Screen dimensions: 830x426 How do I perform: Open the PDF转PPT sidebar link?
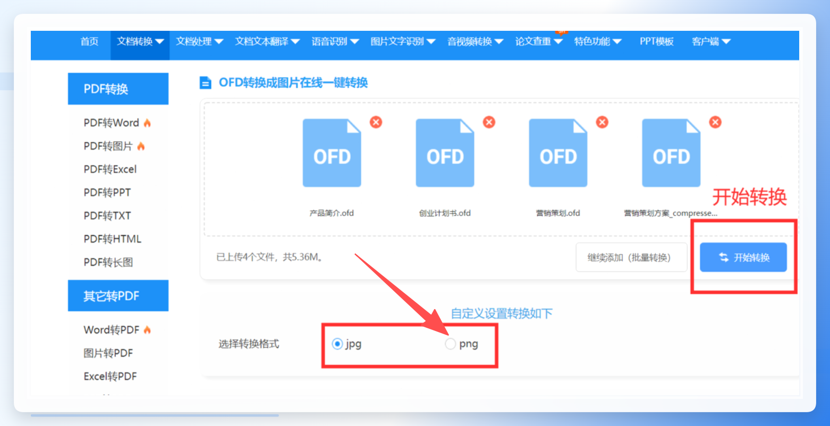point(107,192)
